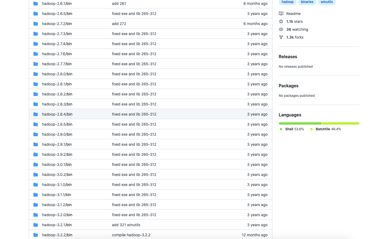383x239 pixels.
Task: Click the folder icon beside hadoop-3.0.1/bin
Action: point(36,164)
